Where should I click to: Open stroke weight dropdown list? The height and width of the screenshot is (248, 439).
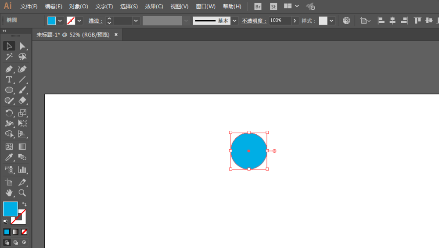point(136,21)
